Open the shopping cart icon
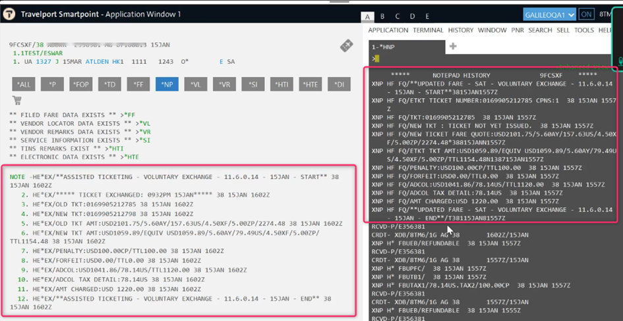Screen dimensions: 623x321 point(17,101)
